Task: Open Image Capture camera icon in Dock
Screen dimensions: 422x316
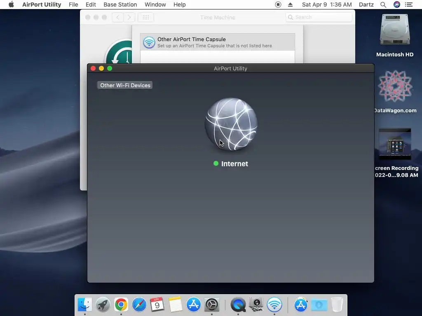Action: [x=256, y=304]
